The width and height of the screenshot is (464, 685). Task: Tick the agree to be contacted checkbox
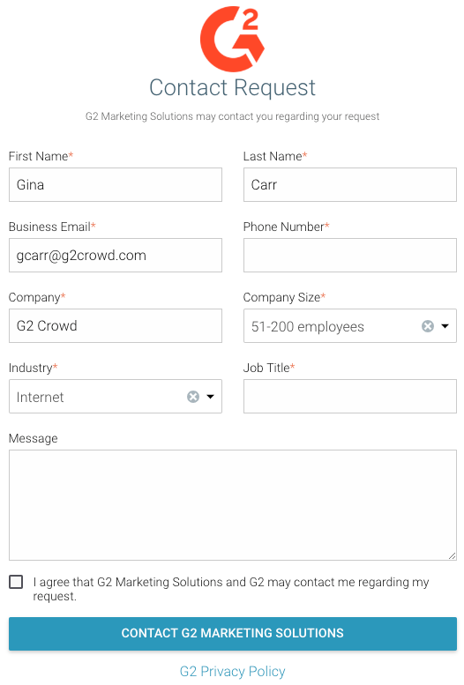pyautogui.click(x=16, y=582)
